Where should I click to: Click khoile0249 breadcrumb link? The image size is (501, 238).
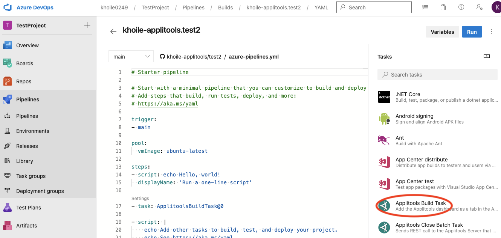click(115, 8)
